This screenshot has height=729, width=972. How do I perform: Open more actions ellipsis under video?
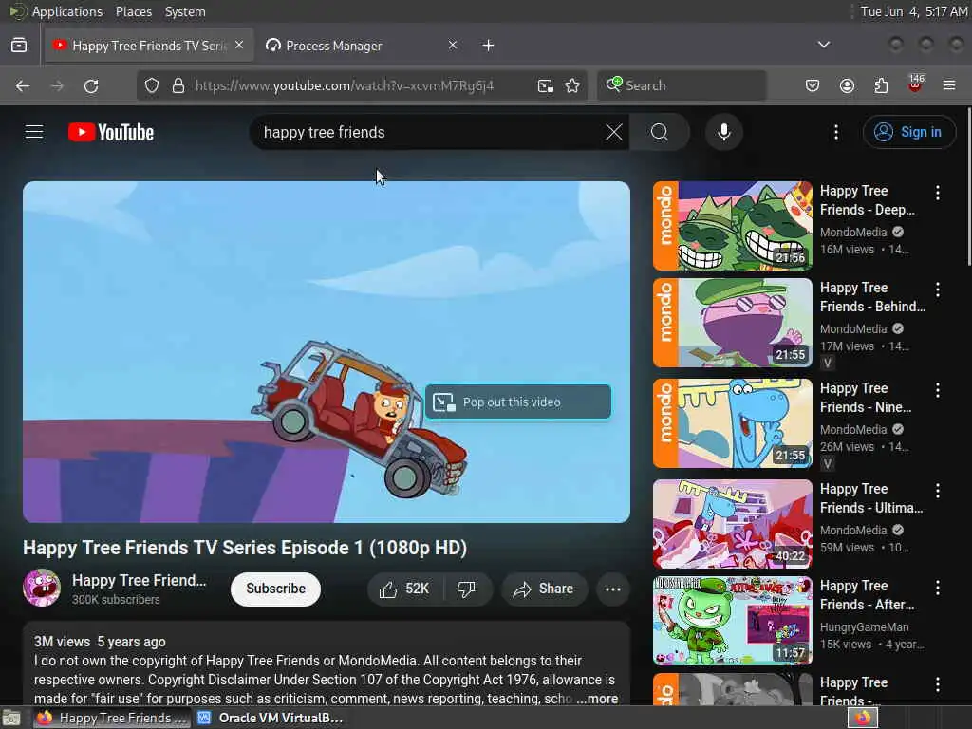[613, 589]
